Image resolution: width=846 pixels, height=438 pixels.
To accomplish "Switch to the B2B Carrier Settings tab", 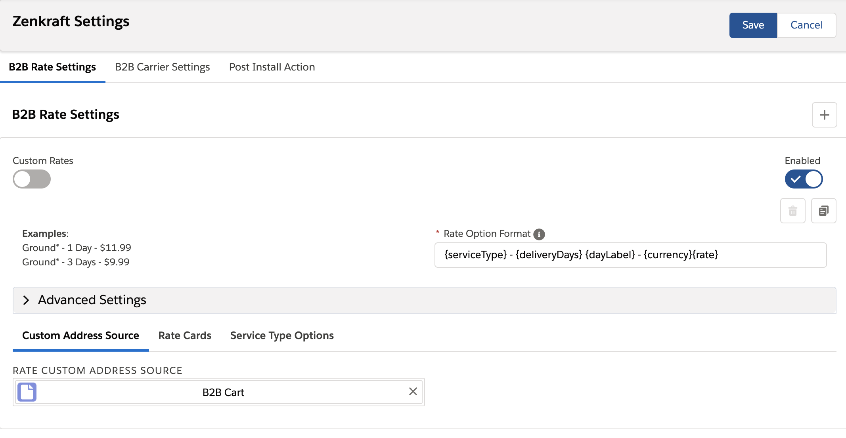I will 163,67.
